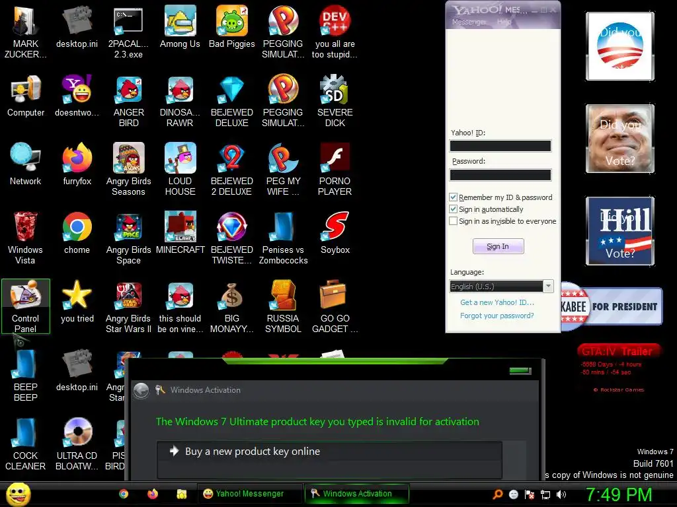
Task: Focus the Password input field
Action: [500, 175]
